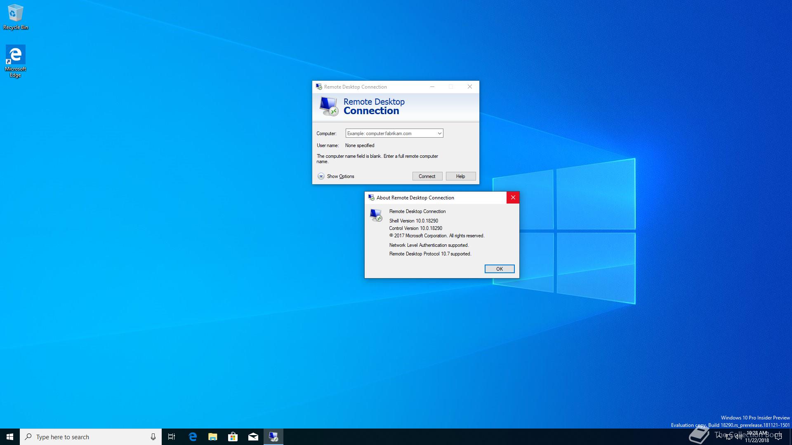
Task: Expand Show Options in Remote Desktop Connection
Action: coord(336,176)
